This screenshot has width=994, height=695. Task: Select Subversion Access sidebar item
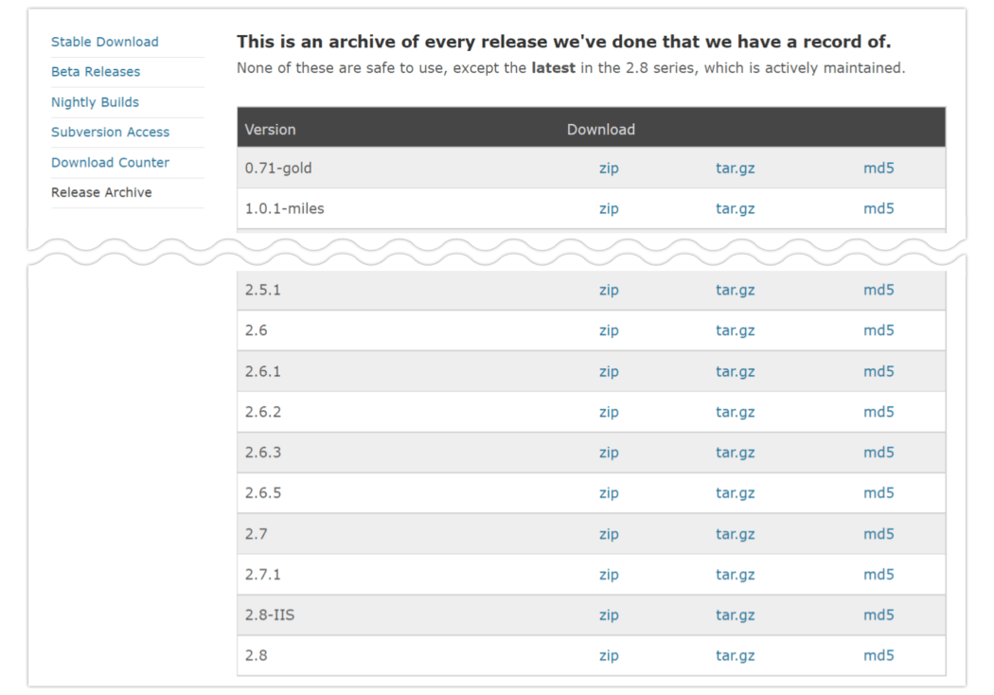pyautogui.click(x=110, y=133)
